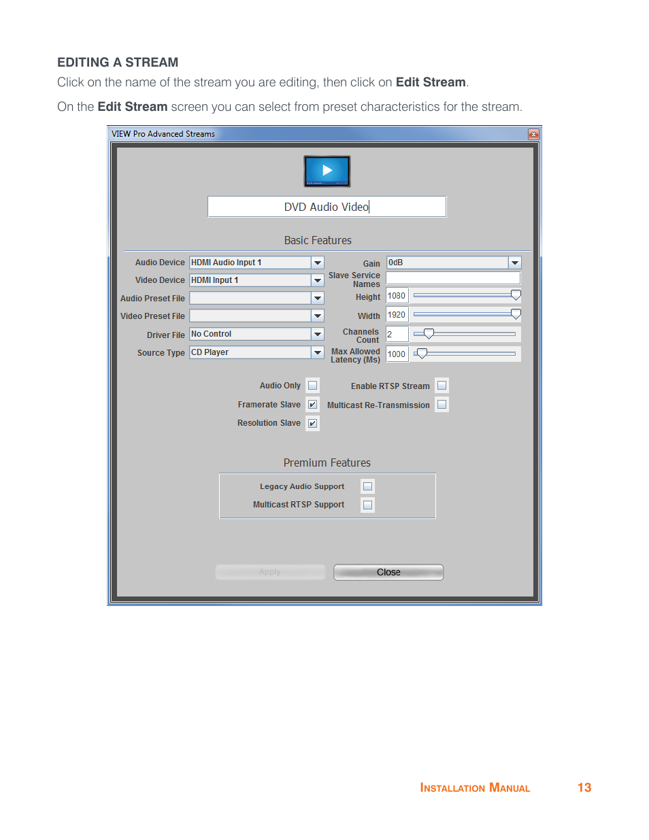Click the Audio Device label
Viewport: 649px width, 840px height.
[160, 263]
